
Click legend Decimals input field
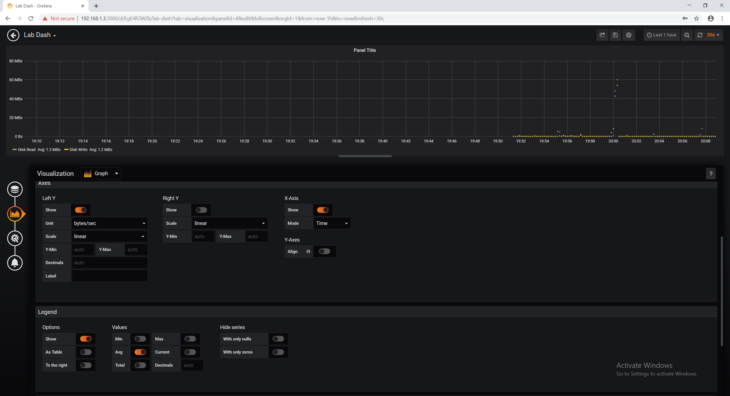(192, 365)
